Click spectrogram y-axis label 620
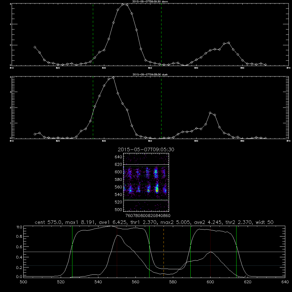 tap(119, 164)
